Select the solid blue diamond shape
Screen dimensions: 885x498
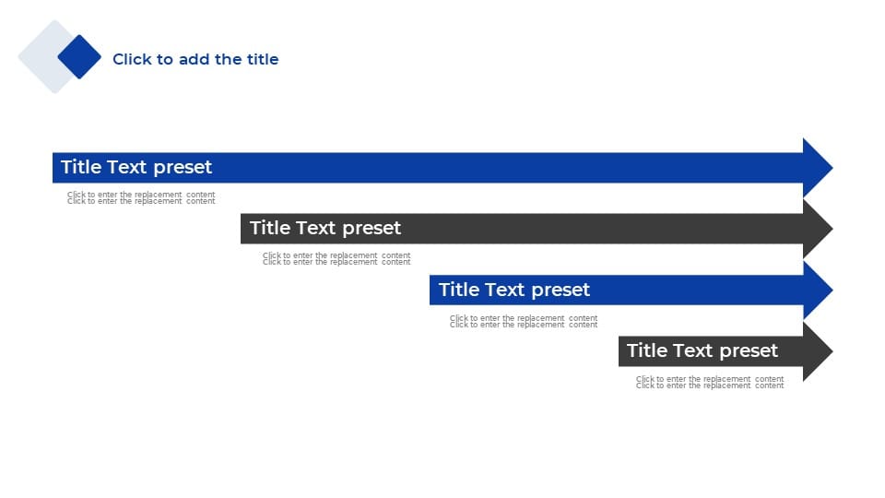pos(79,57)
